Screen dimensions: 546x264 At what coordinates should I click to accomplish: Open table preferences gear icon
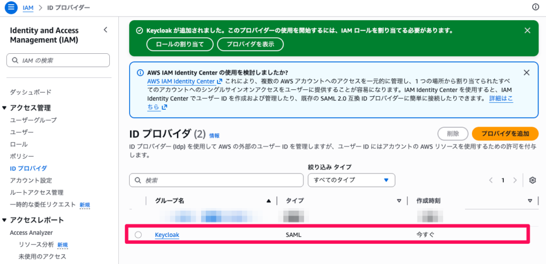point(532,180)
